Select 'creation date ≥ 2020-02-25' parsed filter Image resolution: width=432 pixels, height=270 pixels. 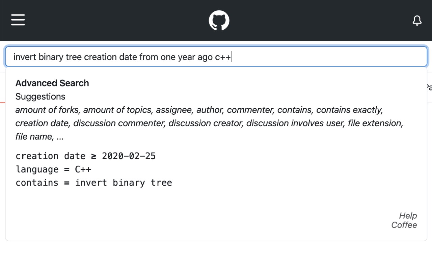coord(86,156)
